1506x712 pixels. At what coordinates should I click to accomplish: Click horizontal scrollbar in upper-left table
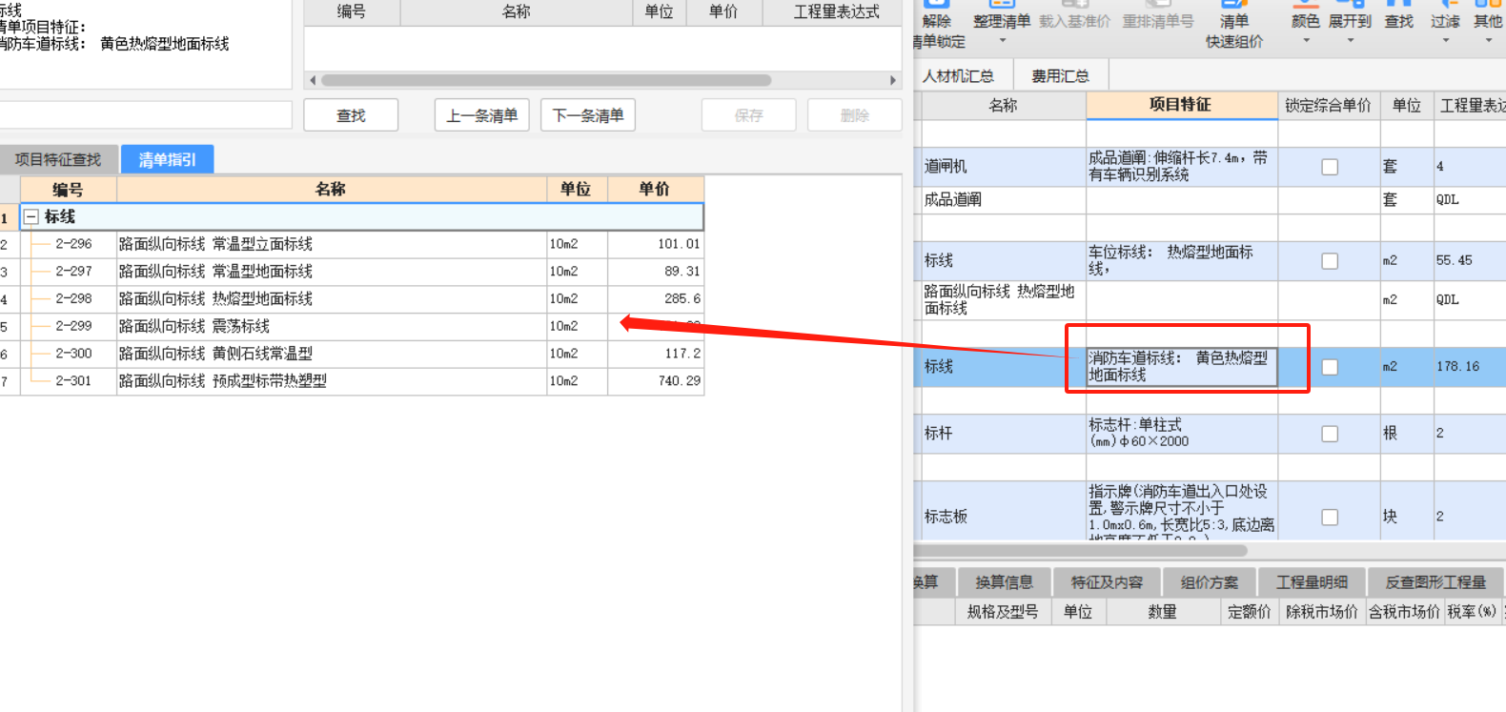point(546,80)
